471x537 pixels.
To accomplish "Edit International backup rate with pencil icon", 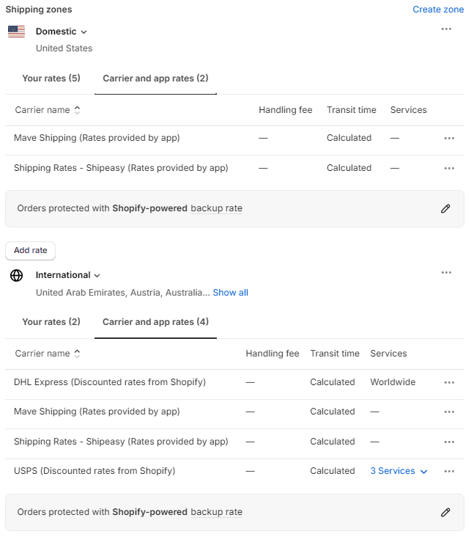I will (x=445, y=512).
